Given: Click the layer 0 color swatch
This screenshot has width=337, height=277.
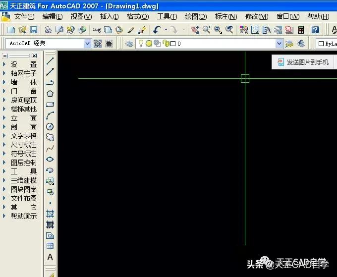Looking at the screenshot, I should click(x=173, y=44).
